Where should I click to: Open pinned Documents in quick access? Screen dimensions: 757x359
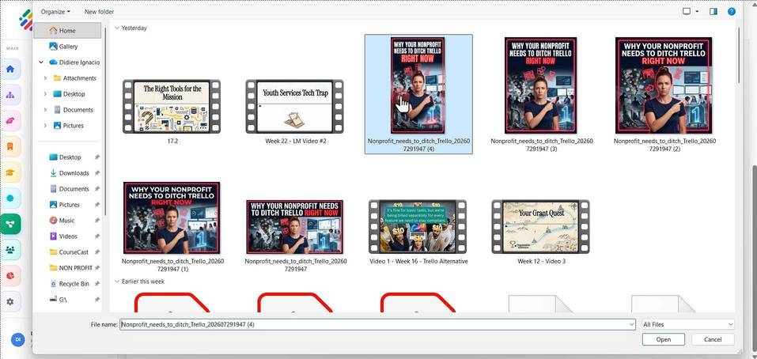tap(74, 189)
